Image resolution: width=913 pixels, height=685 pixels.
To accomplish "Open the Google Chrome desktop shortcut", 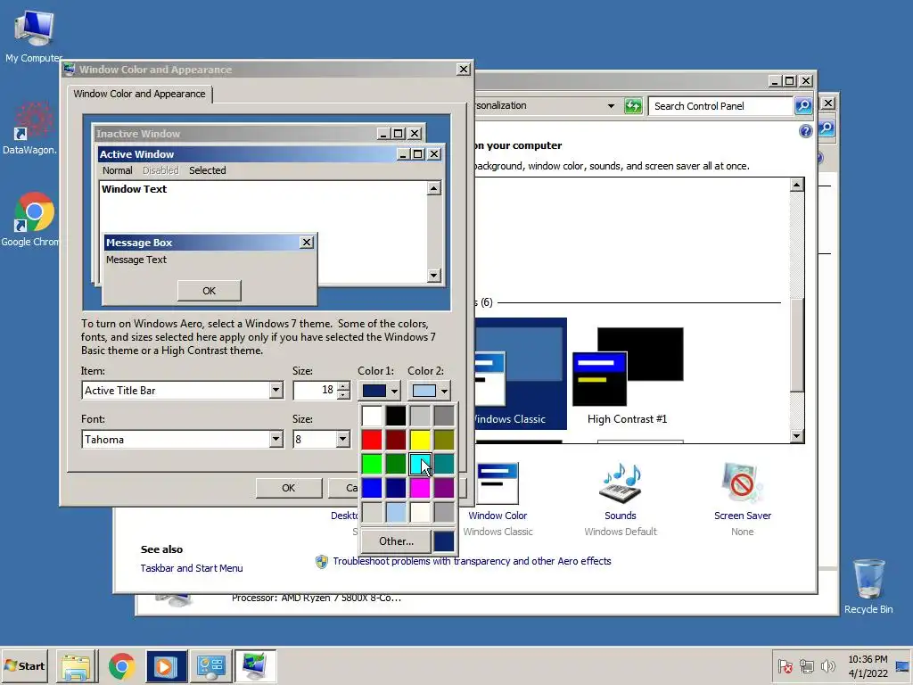I will click(31, 219).
